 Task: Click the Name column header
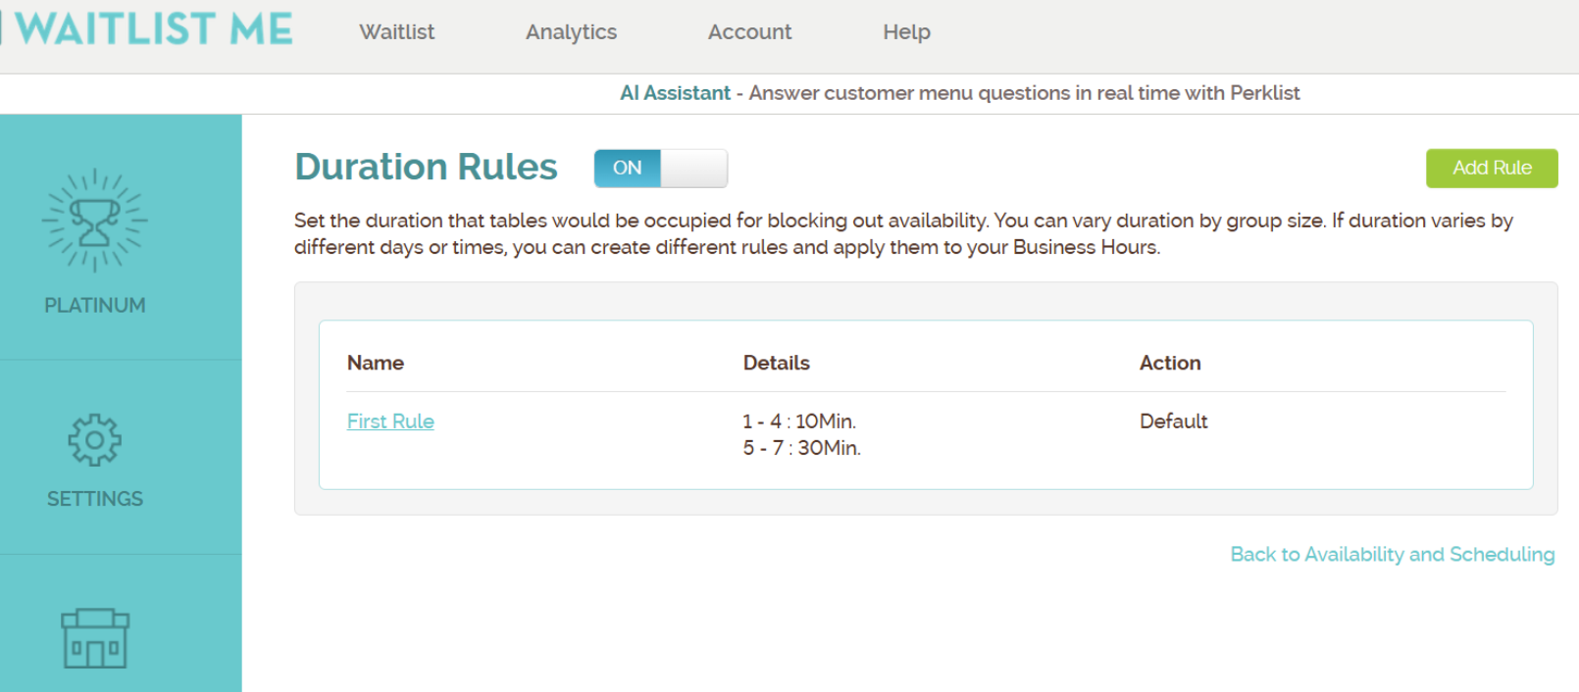(376, 363)
